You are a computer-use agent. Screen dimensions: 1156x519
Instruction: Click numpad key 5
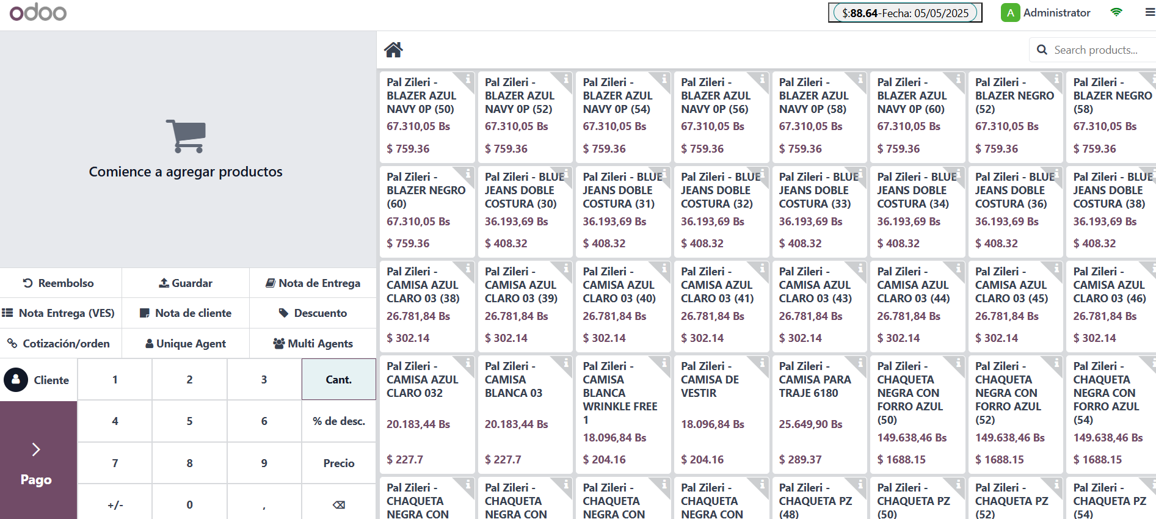click(x=189, y=421)
